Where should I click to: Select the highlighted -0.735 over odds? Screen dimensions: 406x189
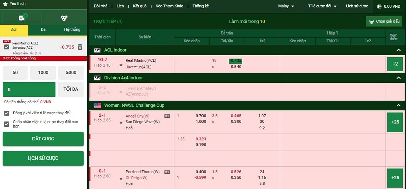[x=235, y=61]
